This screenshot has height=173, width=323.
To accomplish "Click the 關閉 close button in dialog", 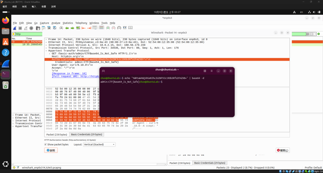I will (283, 150).
